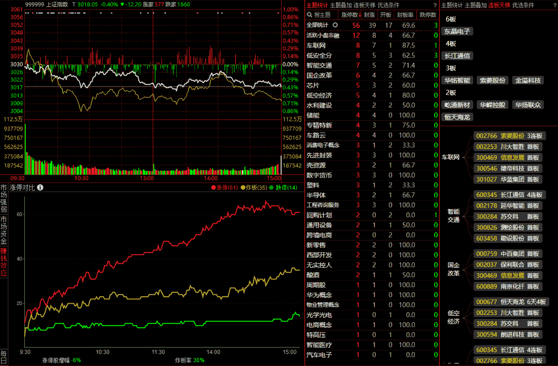
Task: Select the 国企改革 tree node
Action: coord(453,269)
